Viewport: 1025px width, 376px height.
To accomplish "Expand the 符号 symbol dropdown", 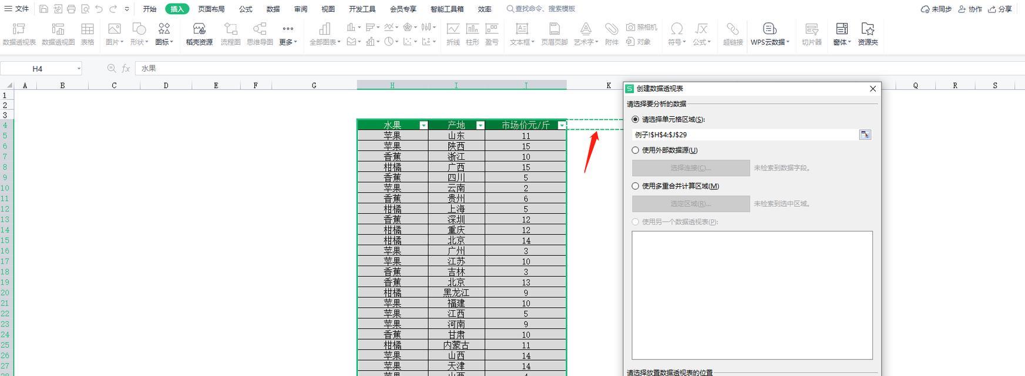I will (685, 42).
